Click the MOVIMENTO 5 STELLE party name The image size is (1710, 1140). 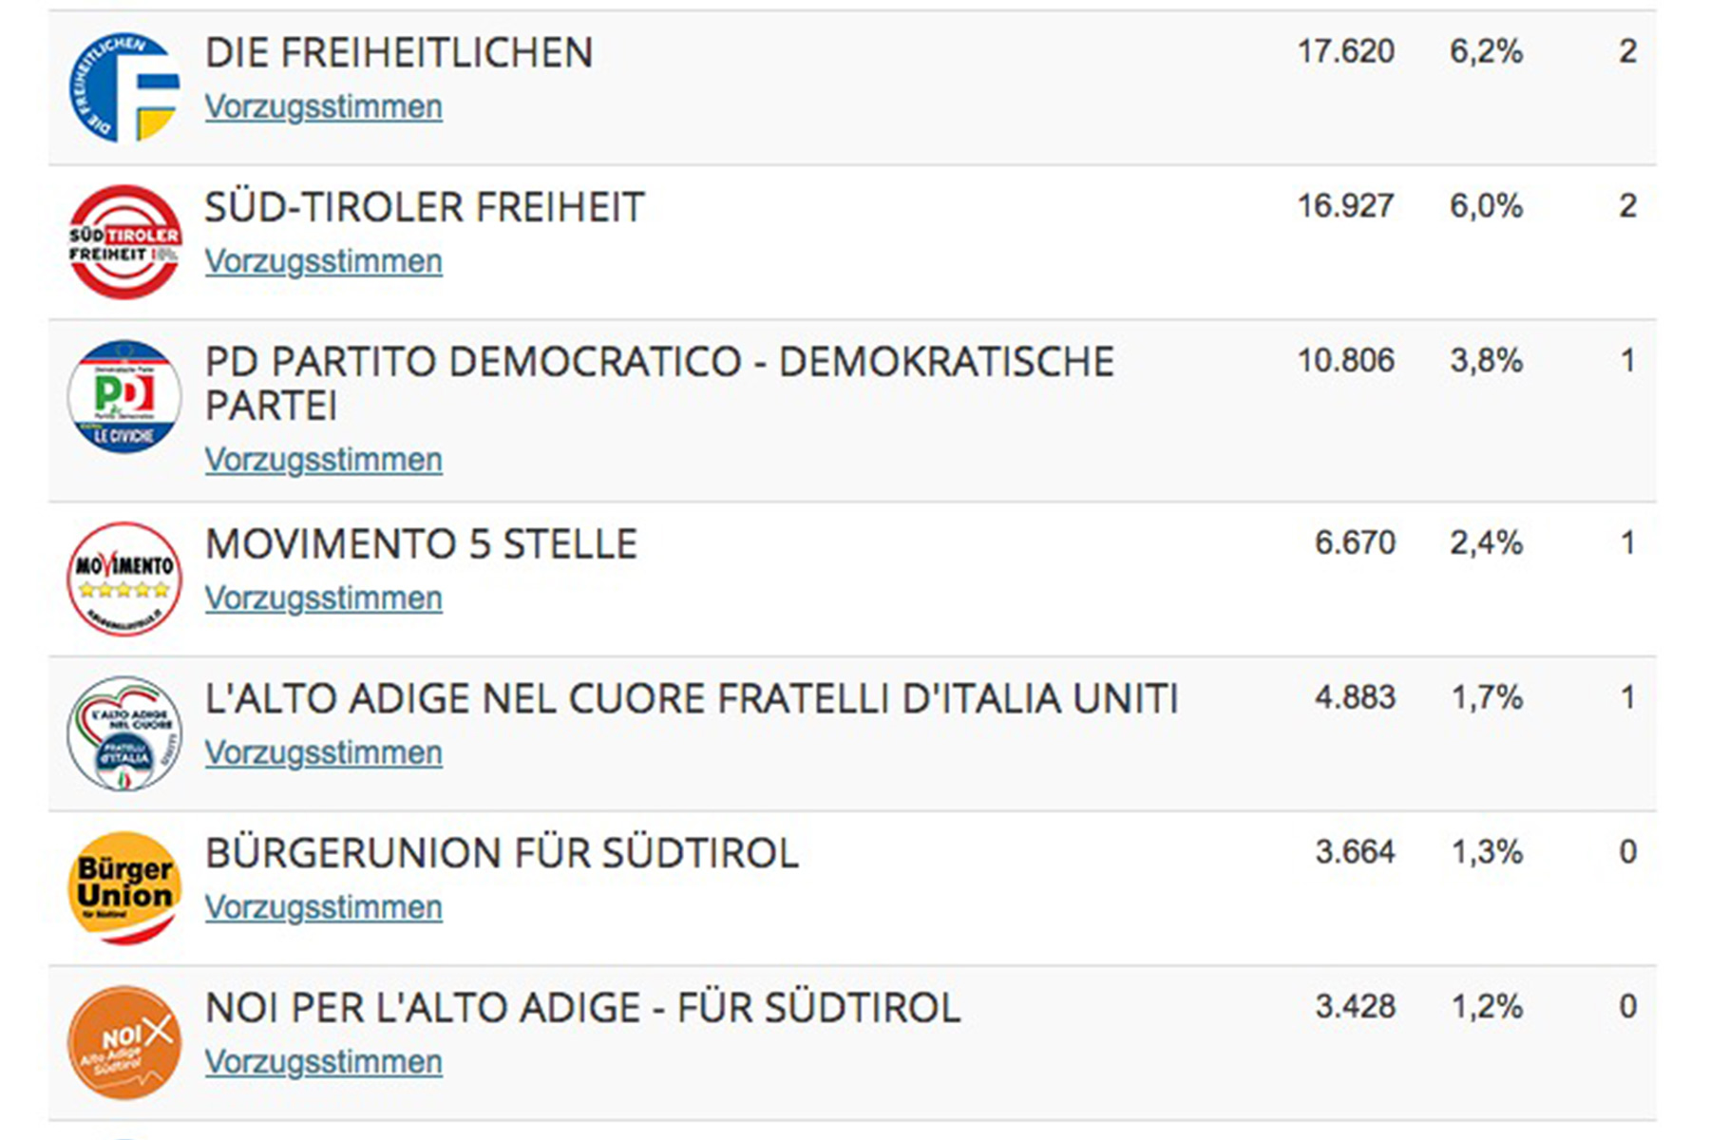[x=421, y=544]
